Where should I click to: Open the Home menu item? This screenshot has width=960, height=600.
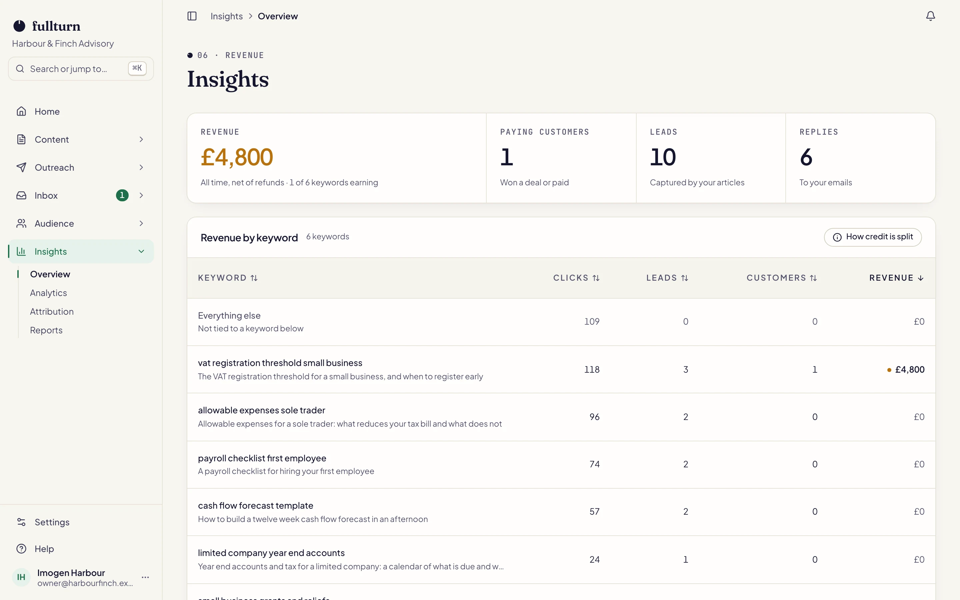point(81,112)
